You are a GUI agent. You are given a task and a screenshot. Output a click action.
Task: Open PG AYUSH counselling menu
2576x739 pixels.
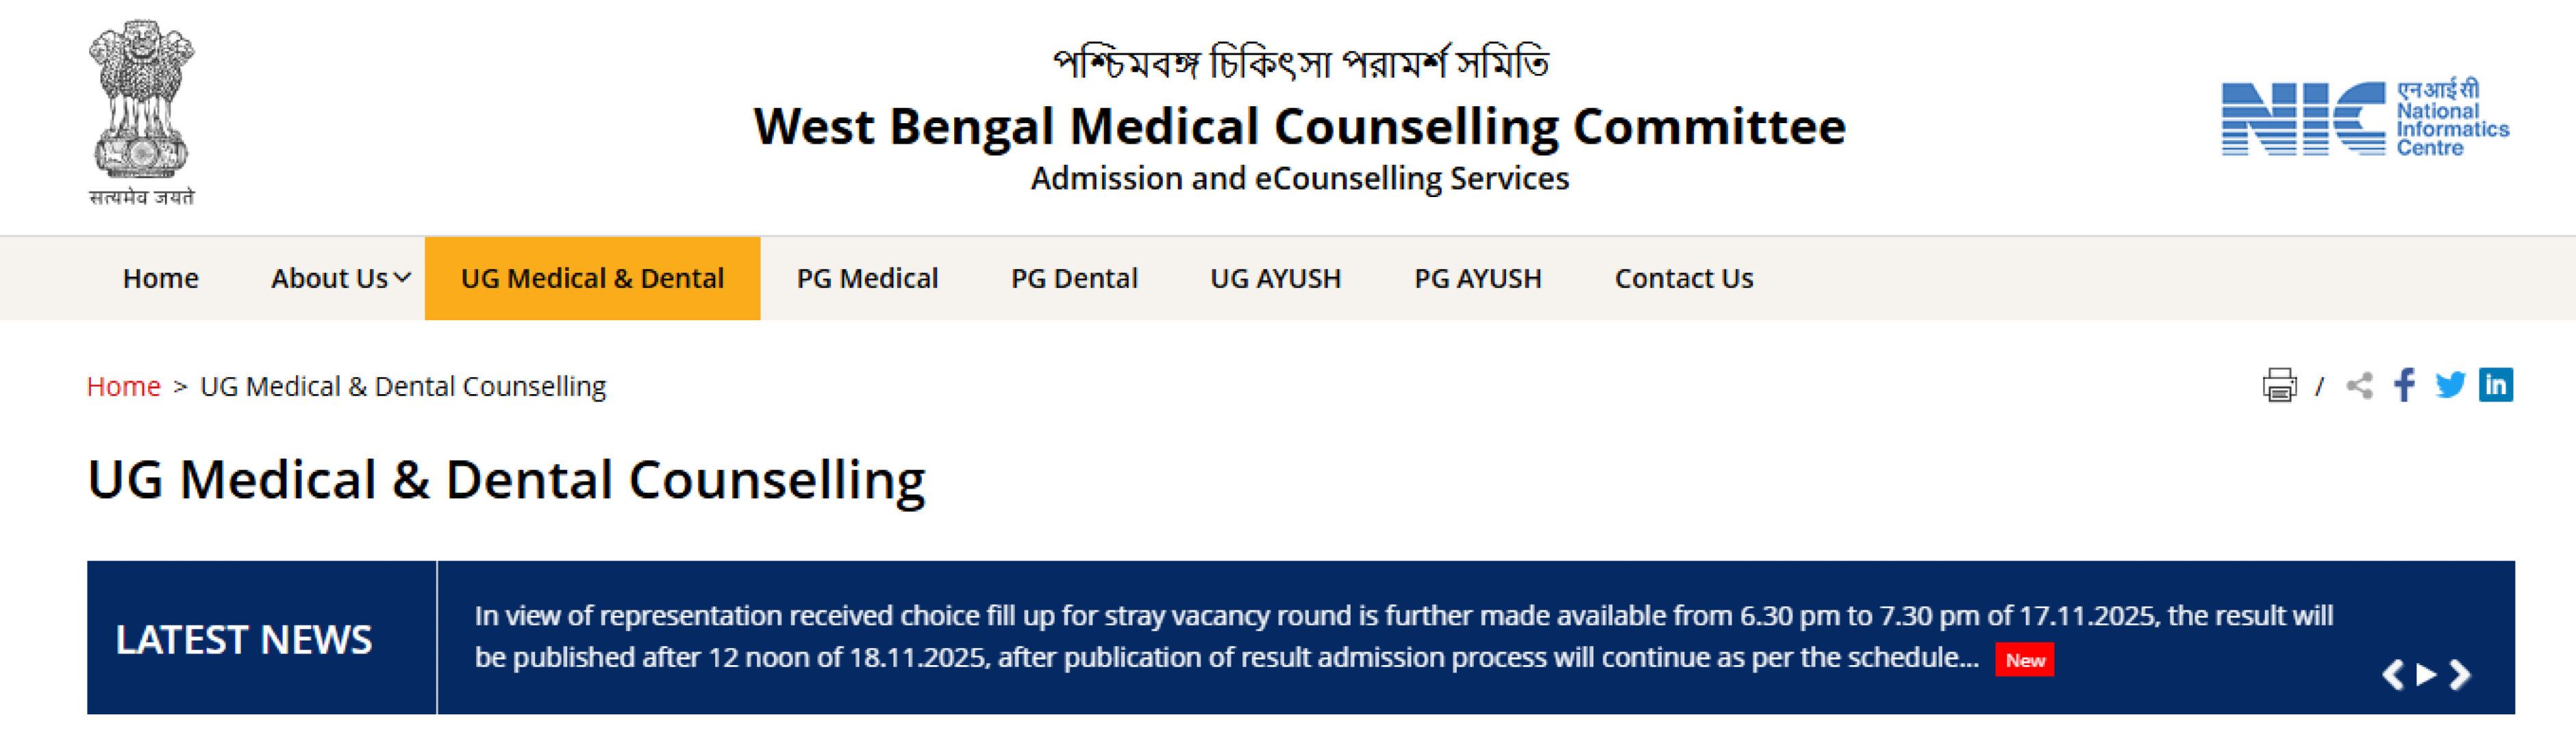(1477, 278)
